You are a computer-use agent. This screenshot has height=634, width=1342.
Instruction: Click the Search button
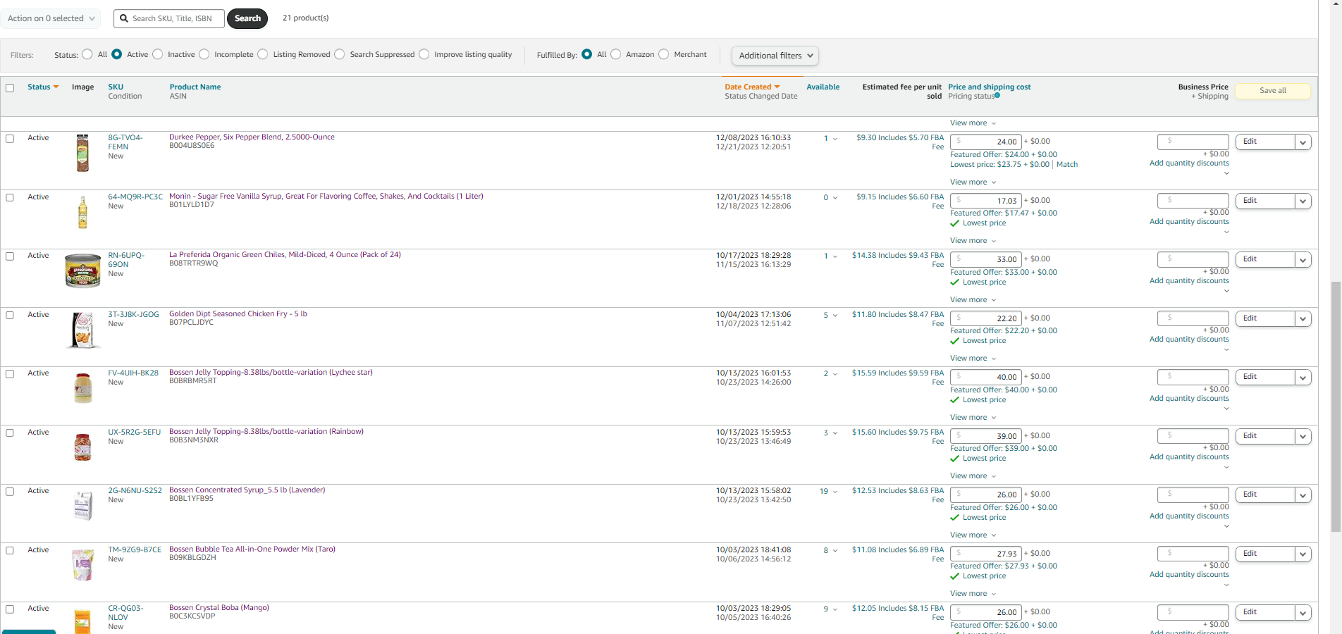247,18
